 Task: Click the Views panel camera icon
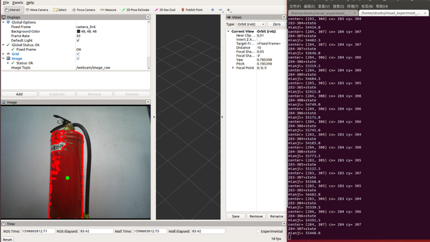tap(229, 17)
